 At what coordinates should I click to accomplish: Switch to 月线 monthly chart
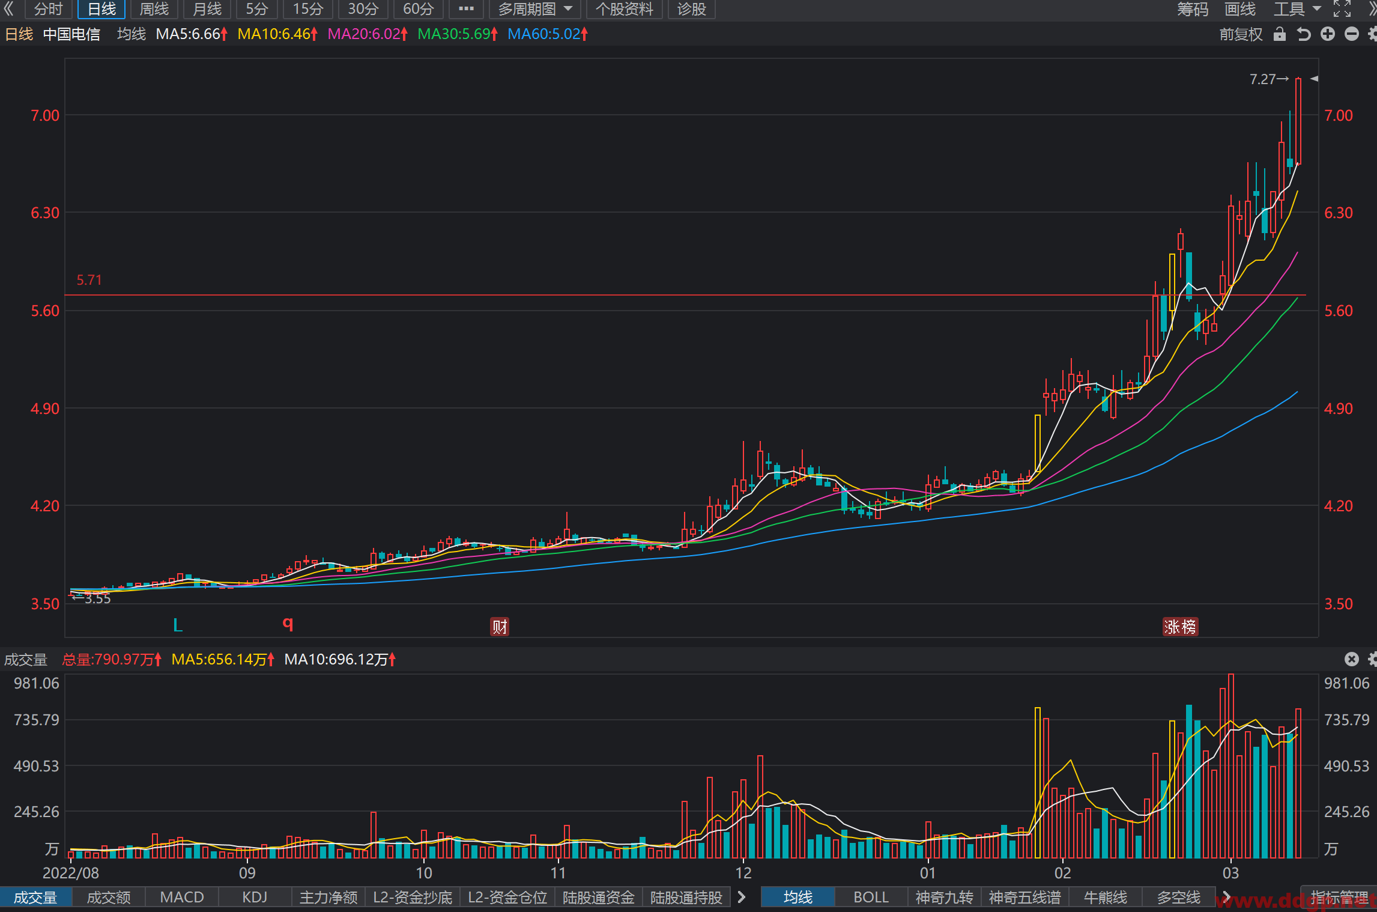click(207, 9)
